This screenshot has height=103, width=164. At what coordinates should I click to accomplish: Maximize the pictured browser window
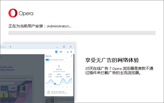pos(64,47)
